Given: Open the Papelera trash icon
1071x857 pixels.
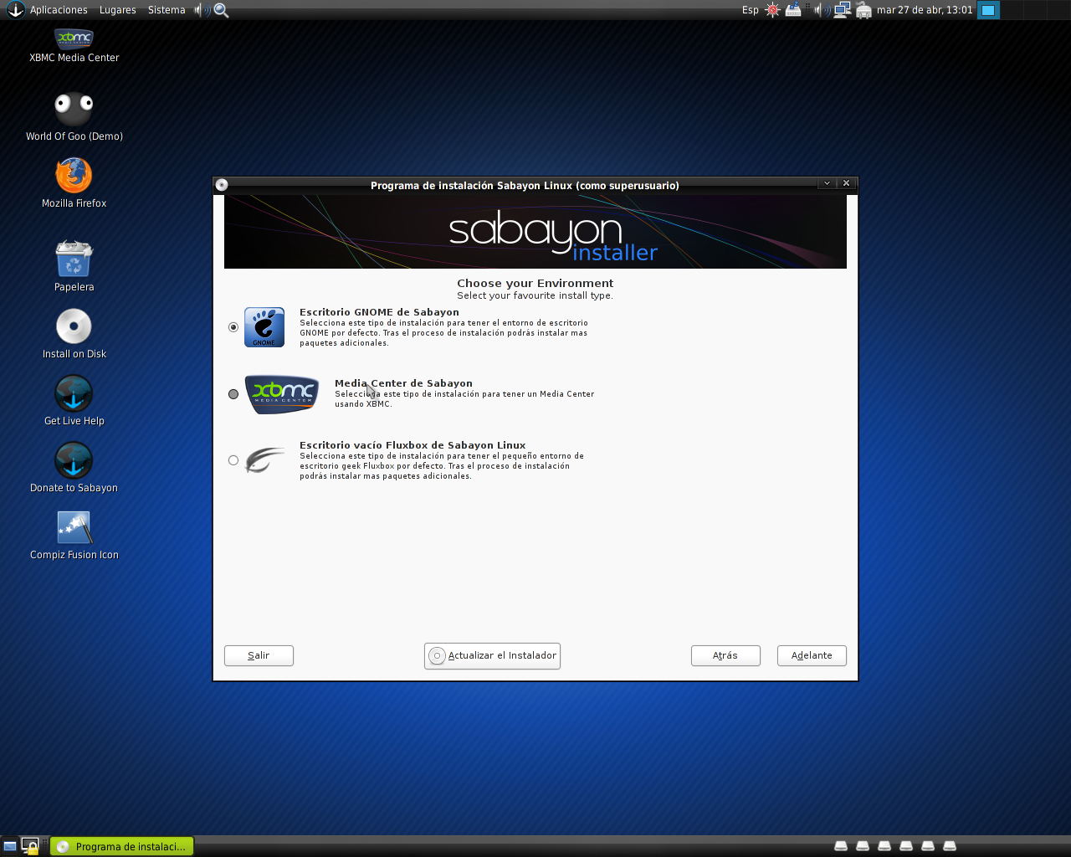Looking at the screenshot, I should tap(74, 266).
